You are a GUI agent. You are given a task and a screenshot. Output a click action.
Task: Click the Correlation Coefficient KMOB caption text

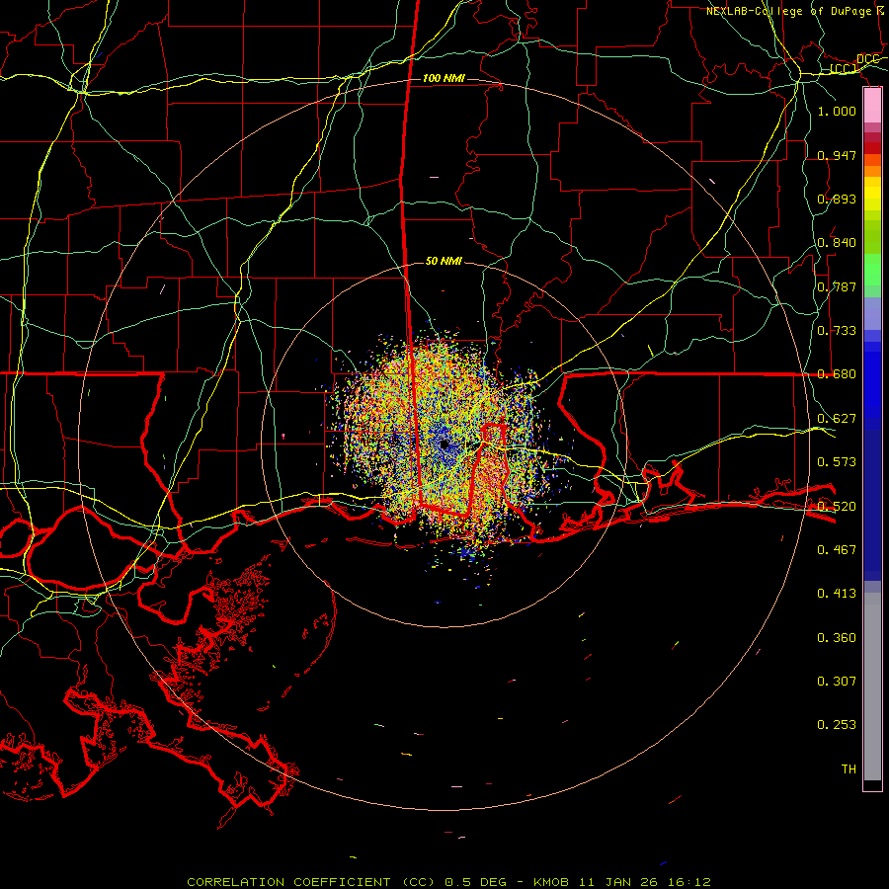[448, 882]
